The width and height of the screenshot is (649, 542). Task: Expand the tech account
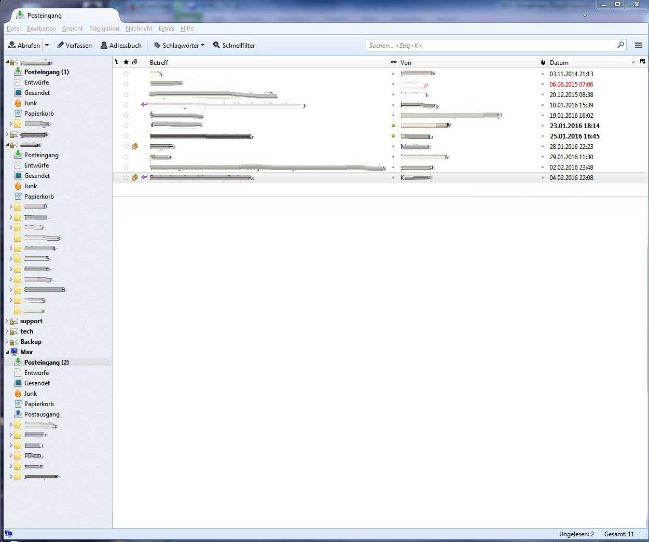tap(7, 331)
